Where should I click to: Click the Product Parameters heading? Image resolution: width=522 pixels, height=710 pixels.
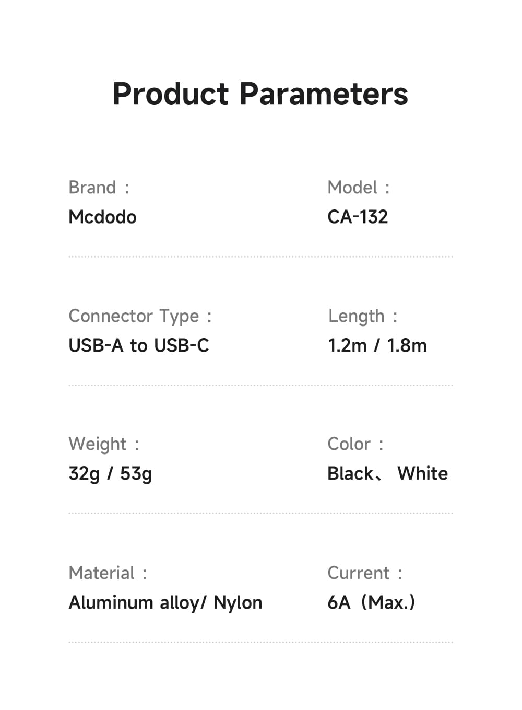point(260,94)
